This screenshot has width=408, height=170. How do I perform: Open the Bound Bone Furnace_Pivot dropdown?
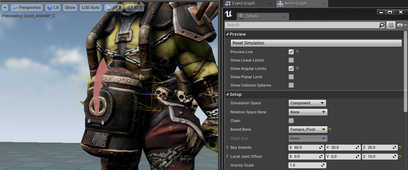[x=308, y=130]
